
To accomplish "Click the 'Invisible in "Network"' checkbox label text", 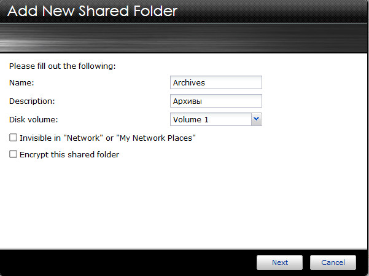I will coord(107,138).
